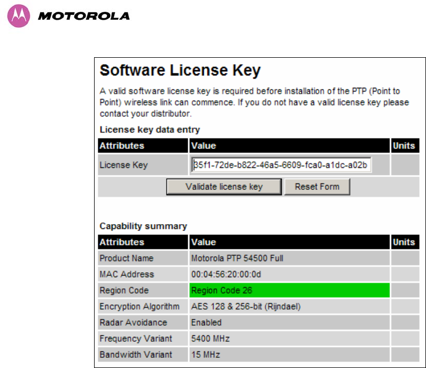Click the Reset Form button
The height and width of the screenshot is (368, 426).
click(317, 187)
